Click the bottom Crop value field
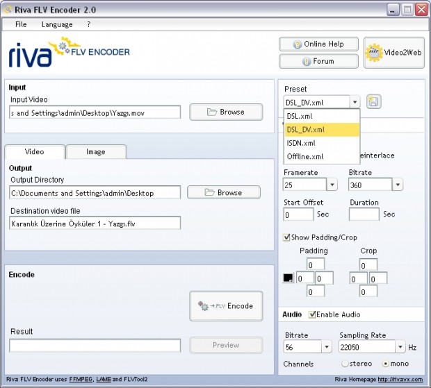The width and height of the screenshot is (431, 388). click(368, 291)
